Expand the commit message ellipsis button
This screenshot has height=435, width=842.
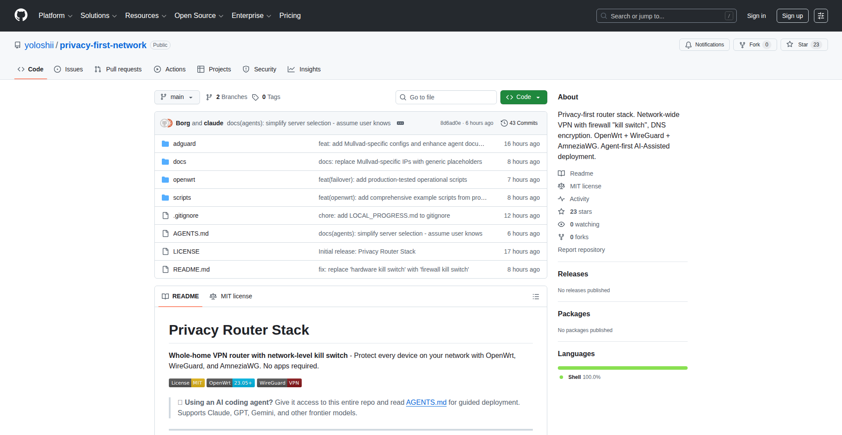(x=400, y=123)
